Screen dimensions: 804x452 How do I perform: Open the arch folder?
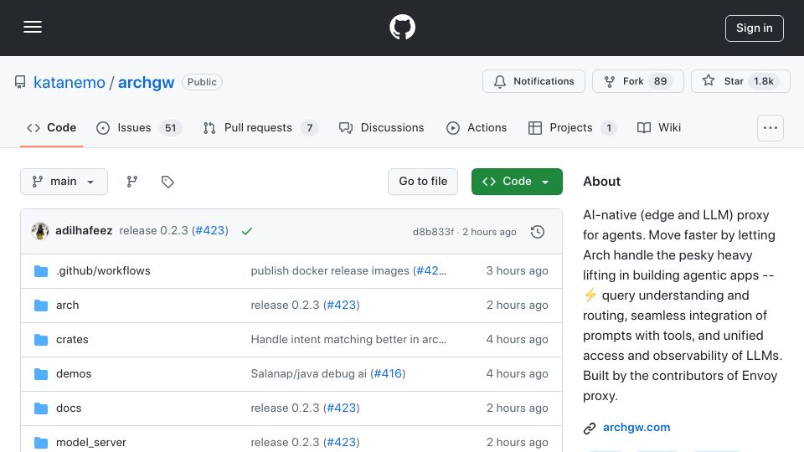[x=67, y=305]
